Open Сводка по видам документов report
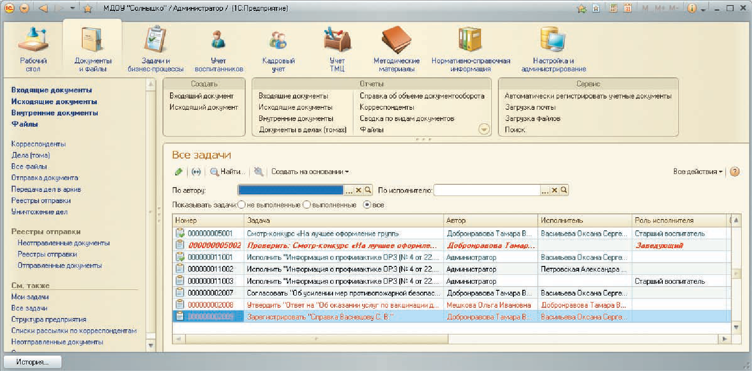This screenshot has width=752, height=371. tap(407, 118)
